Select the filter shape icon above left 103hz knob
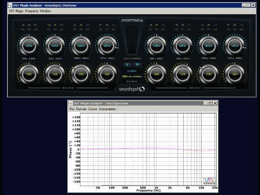 (x=23, y=25)
